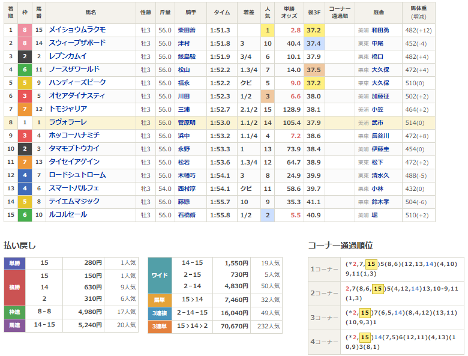Viewport: 468px width, 356px height.
Task: Open ハンディーズピーク horse link
Action: click(x=77, y=82)
